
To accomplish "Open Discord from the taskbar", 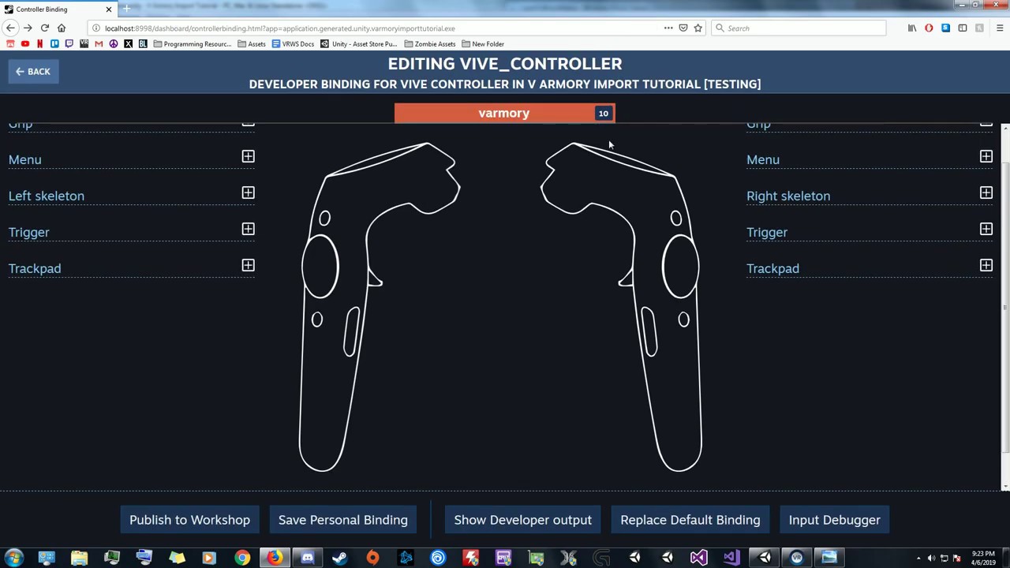I will (x=307, y=558).
